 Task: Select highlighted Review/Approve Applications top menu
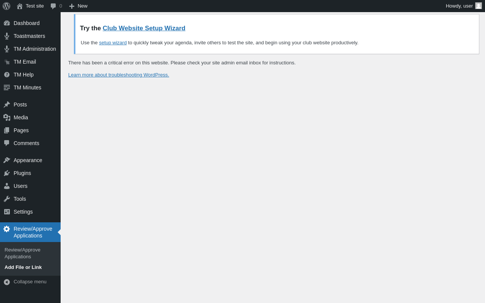pos(30,232)
